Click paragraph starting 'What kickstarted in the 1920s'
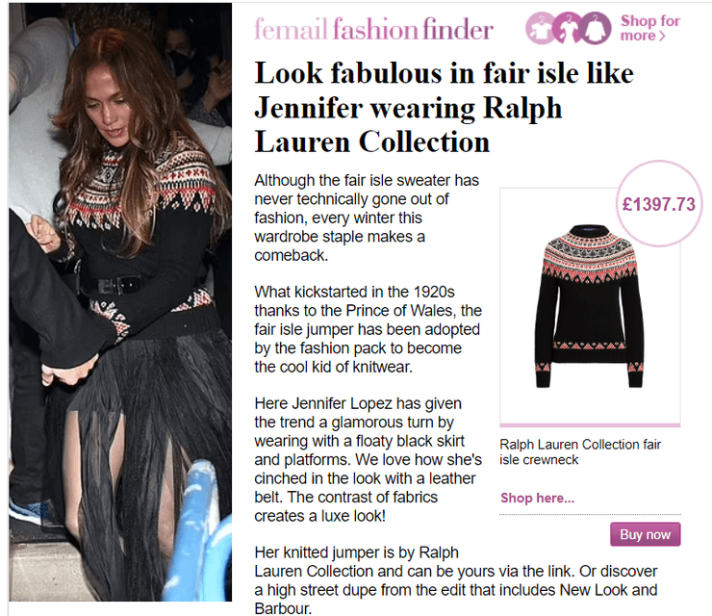712x616 pixels. [x=368, y=329]
